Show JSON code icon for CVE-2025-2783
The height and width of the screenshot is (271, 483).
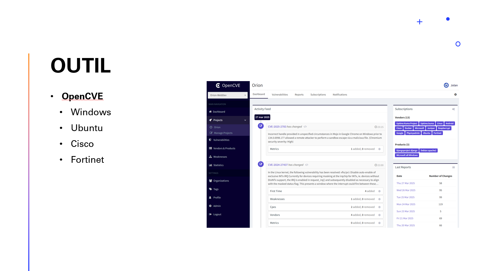305,127
